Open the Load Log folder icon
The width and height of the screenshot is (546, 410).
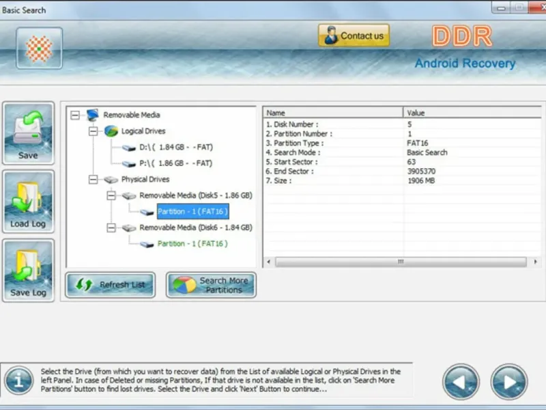28,202
